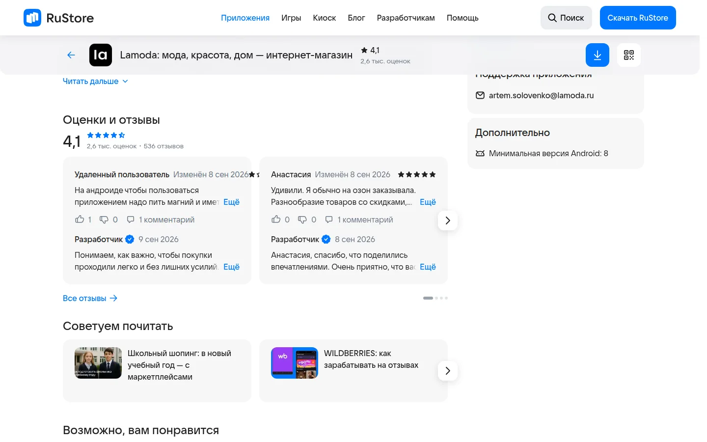Download Lamoda with the blue download icon
The width and height of the screenshot is (707, 442).
[x=598, y=55]
